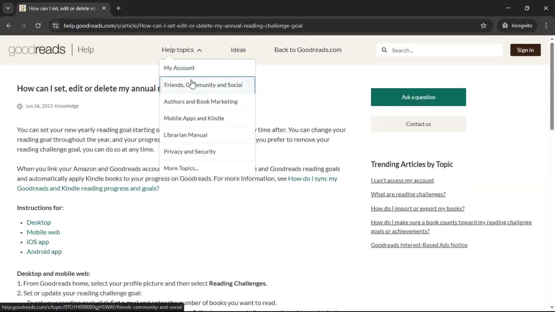Image resolution: width=555 pixels, height=312 pixels.
Task: Click the browser forward arrow
Action: (23, 26)
